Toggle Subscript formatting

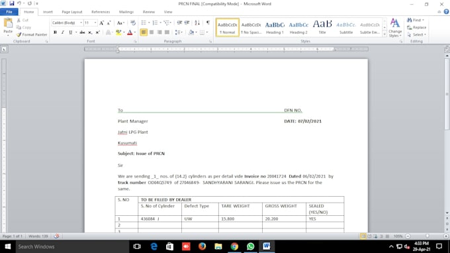coord(90,32)
